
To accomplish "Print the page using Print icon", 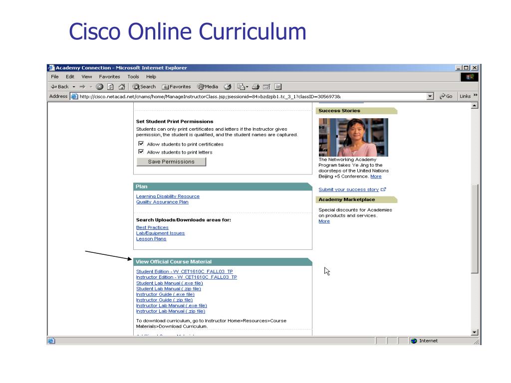I will [256, 87].
